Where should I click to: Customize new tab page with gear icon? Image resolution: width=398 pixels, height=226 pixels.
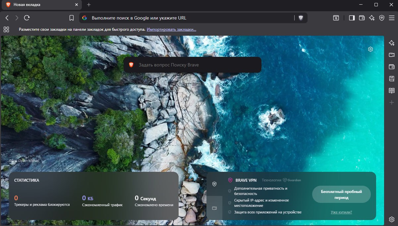pyautogui.click(x=370, y=49)
